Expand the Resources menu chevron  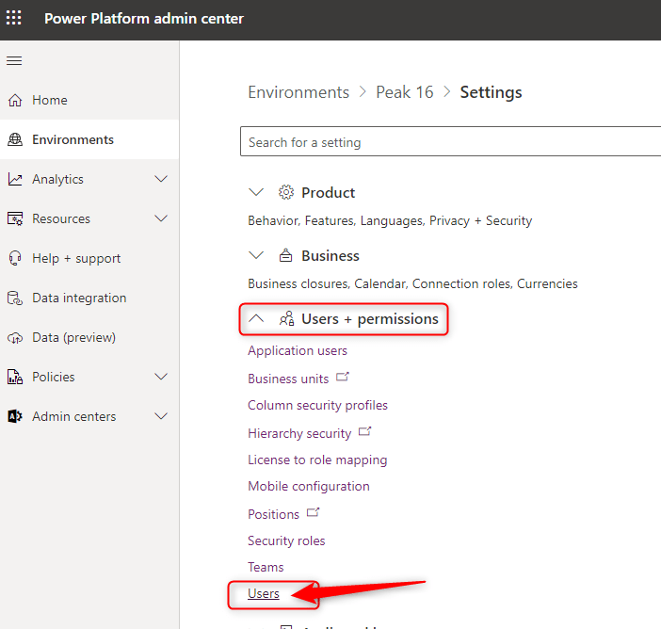(161, 218)
